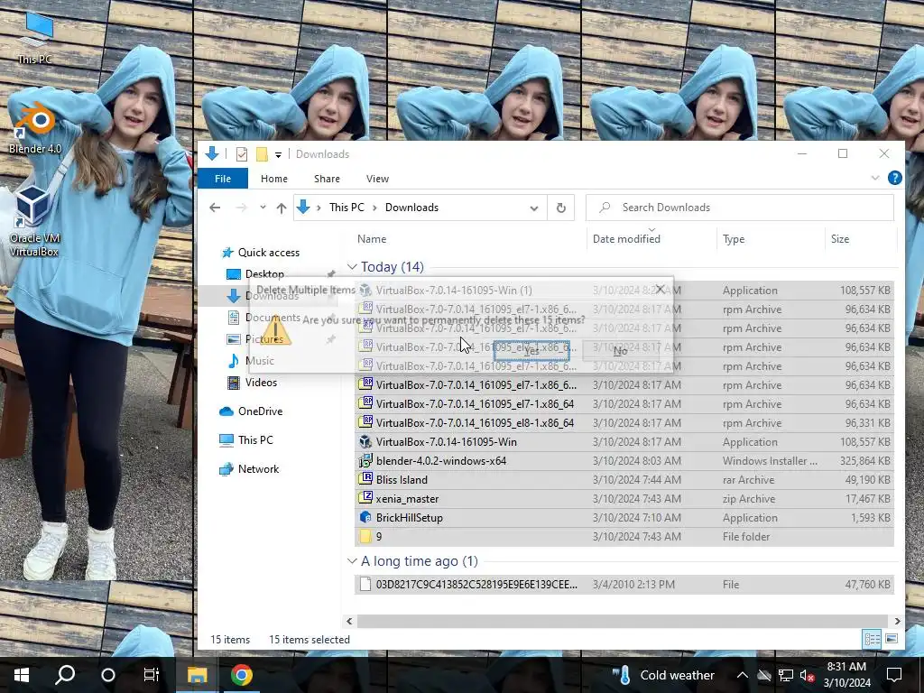Select the el8-1.x86_64 rpm archive file
Screen dimensions: 924x693
coord(624,423)
